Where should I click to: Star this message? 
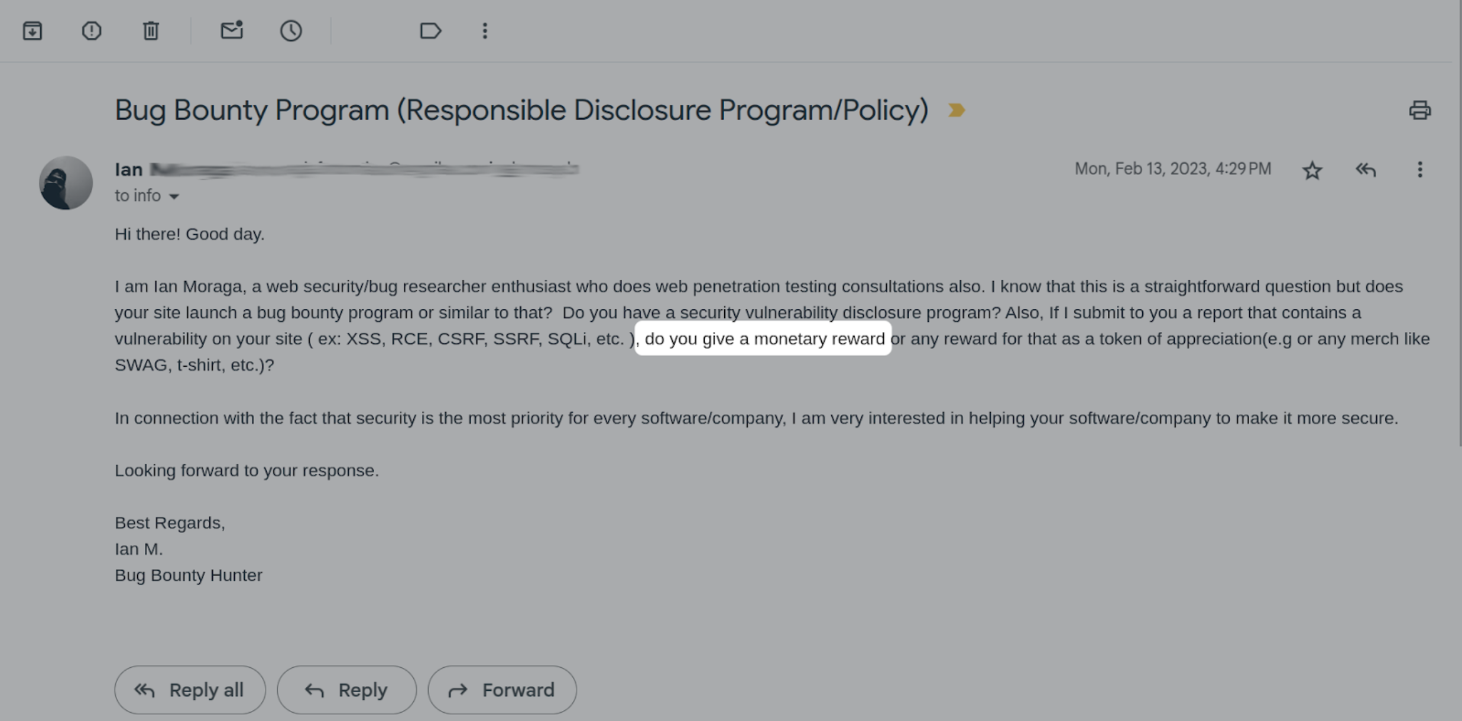[x=1312, y=170]
